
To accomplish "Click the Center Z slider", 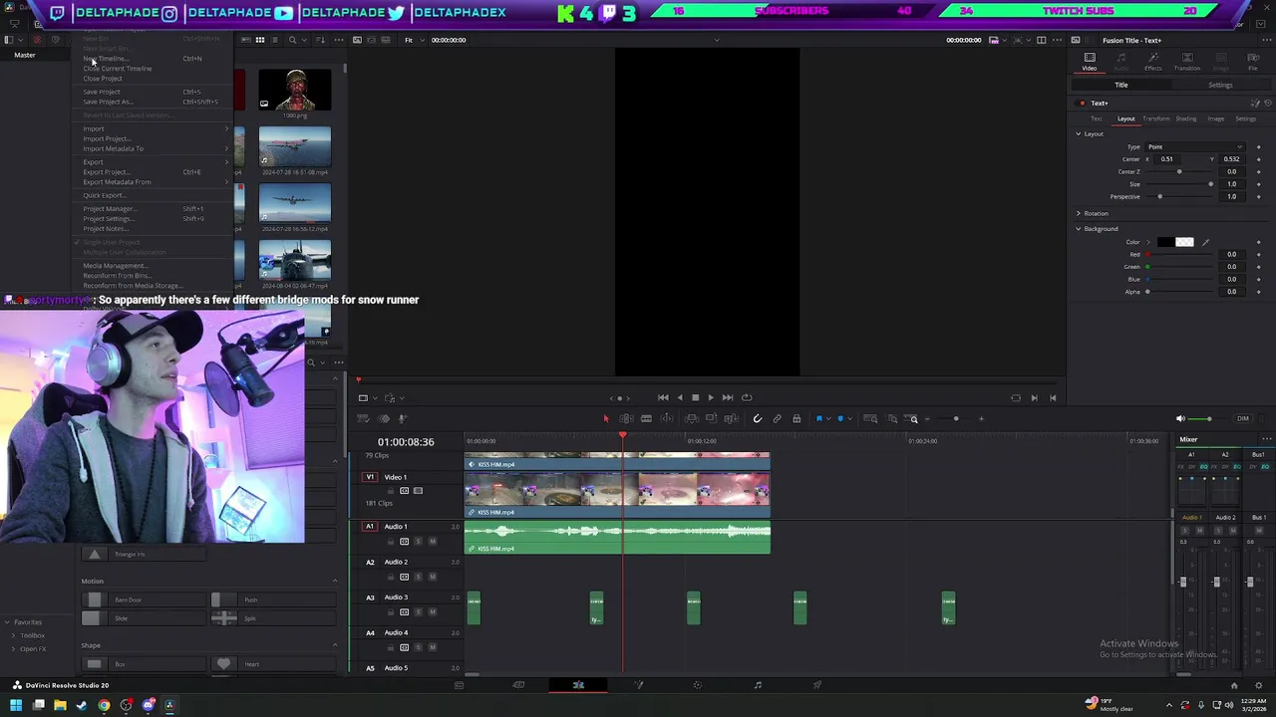I will pos(1179,171).
